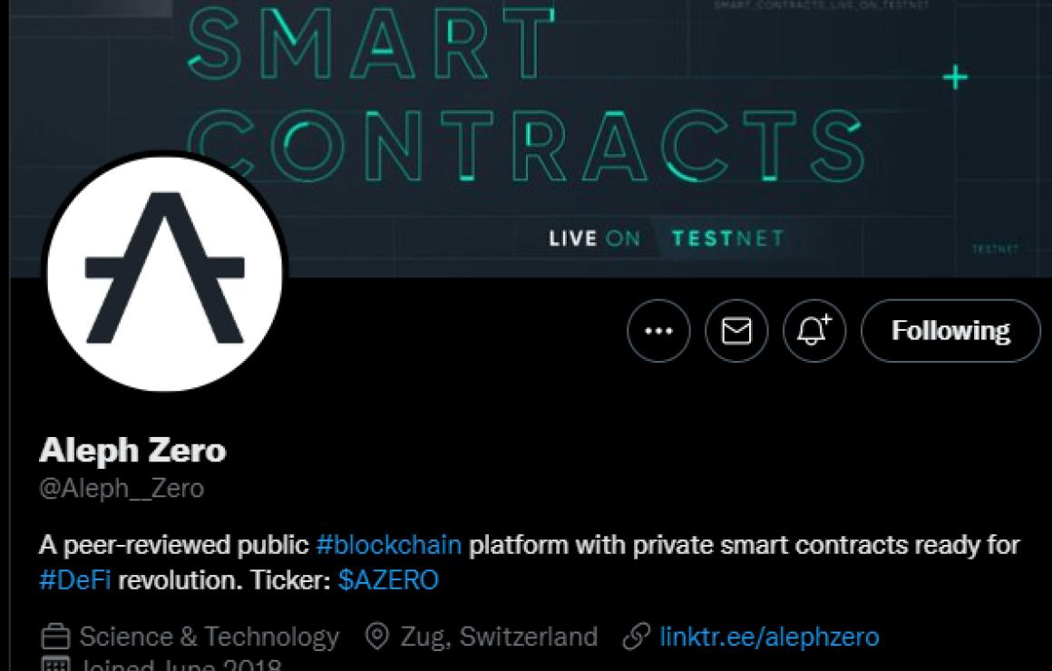This screenshot has height=671, width=1052.
Task: Click the Aleph Zero display name
Action: tap(132, 451)
